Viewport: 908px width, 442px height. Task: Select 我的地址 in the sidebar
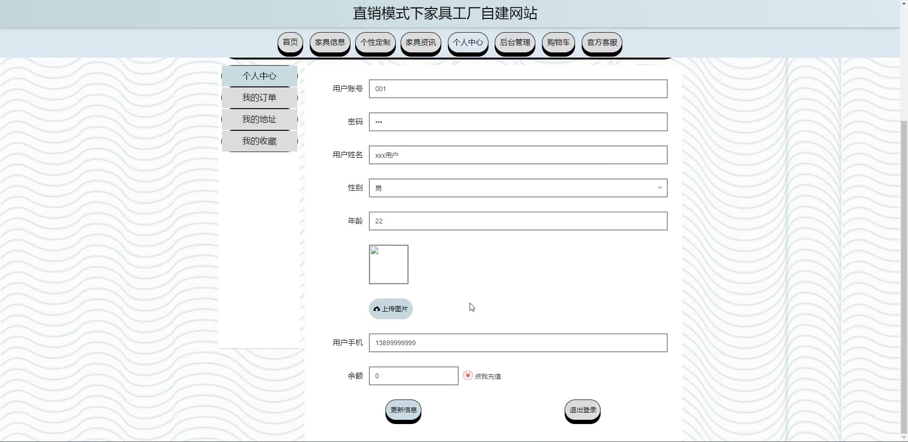tap(260, 119)
